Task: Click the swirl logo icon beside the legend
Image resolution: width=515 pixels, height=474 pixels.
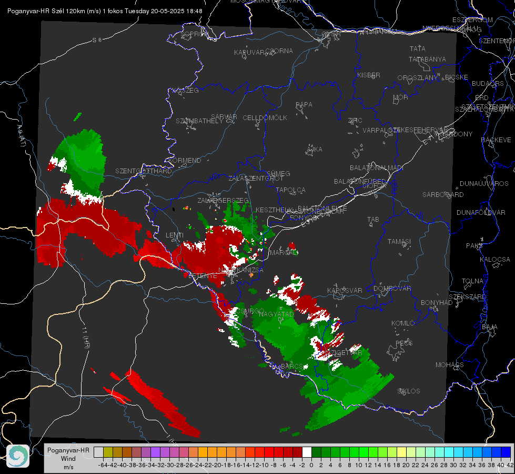Action: [18, 456]
